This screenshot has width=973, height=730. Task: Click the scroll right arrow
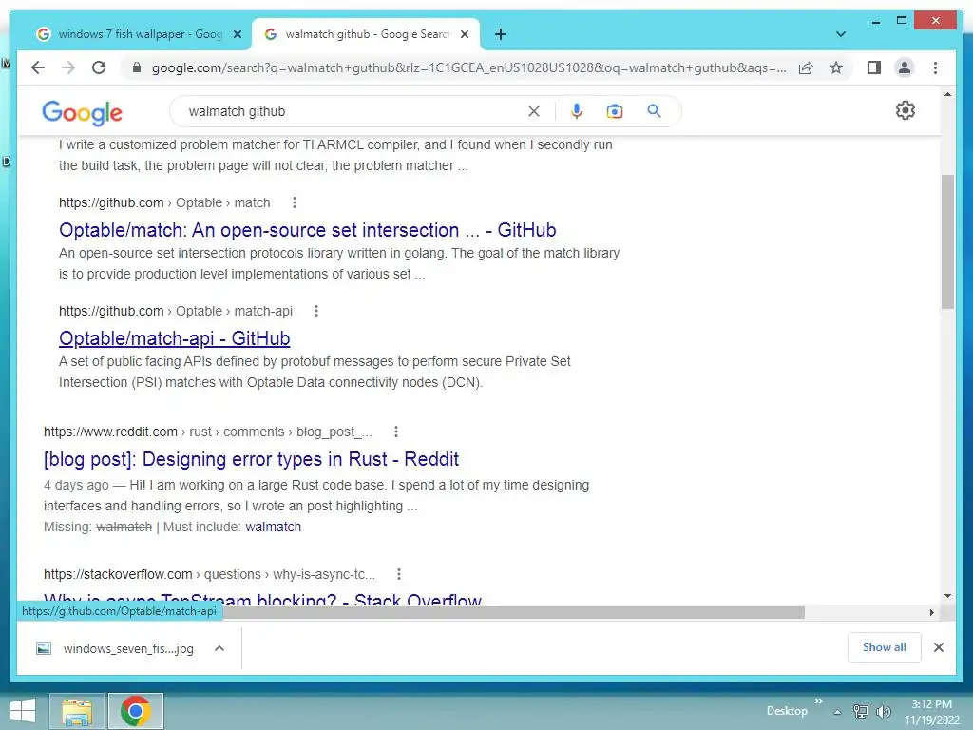click(x=931, y=613)
